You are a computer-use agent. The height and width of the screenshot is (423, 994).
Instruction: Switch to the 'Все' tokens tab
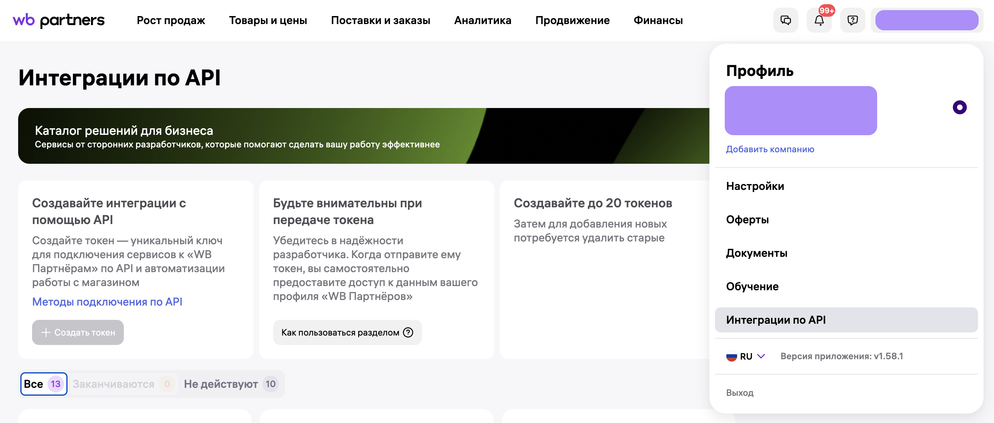click(x=44, y=384)
